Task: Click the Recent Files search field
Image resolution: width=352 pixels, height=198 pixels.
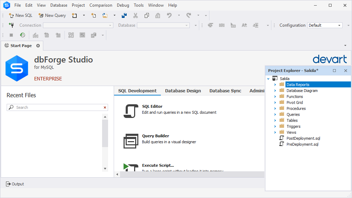Action: pyautogui.click(x=57, y=107)
